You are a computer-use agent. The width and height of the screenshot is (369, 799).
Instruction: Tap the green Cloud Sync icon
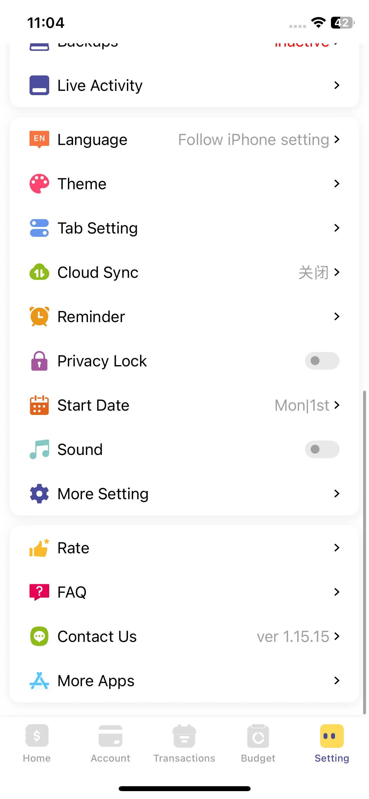point(39,272)
